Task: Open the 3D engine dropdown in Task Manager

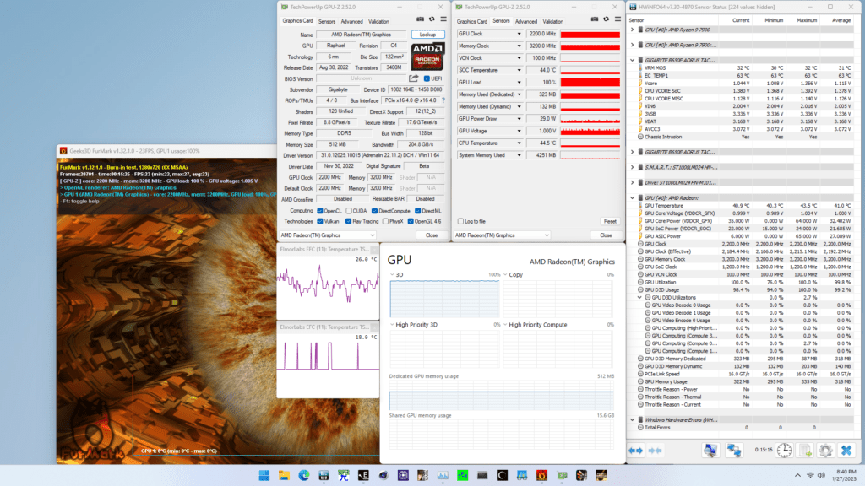Action: [x=392, y=274]
